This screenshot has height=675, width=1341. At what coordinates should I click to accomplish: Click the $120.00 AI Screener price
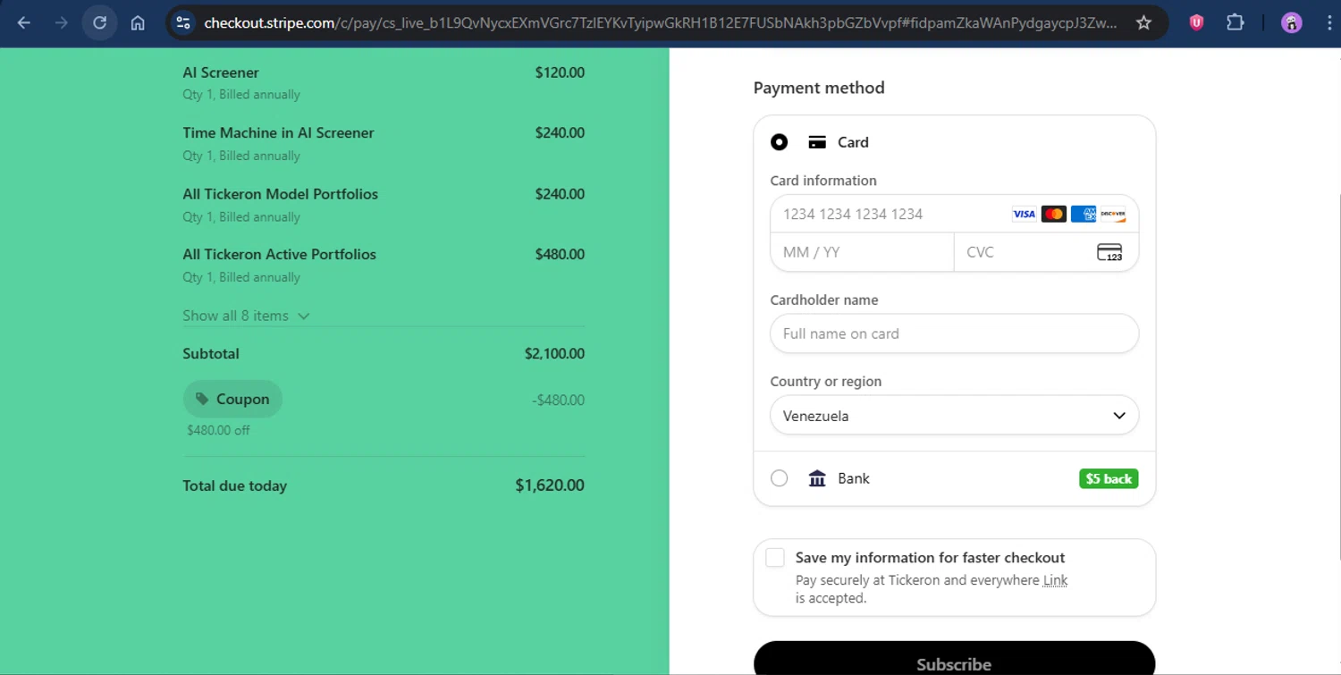560,72
